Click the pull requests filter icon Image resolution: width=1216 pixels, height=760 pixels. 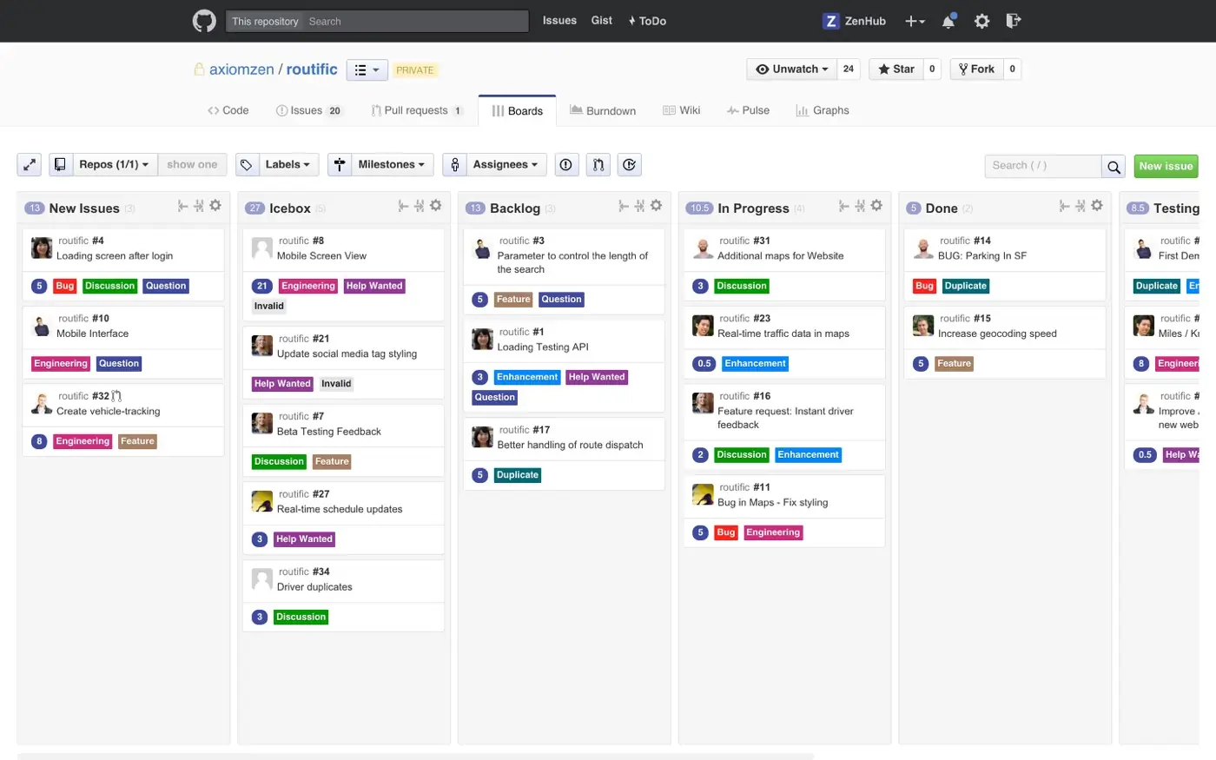(x=598, y=164)
